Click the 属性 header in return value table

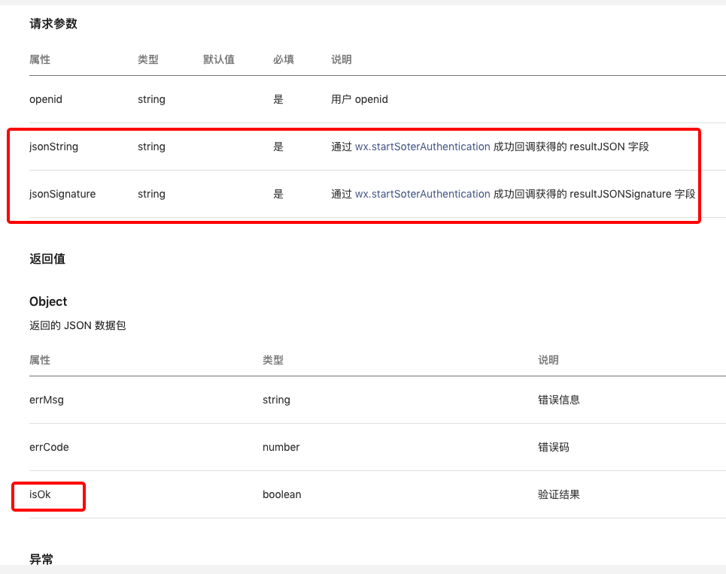(x=40, y=360)
